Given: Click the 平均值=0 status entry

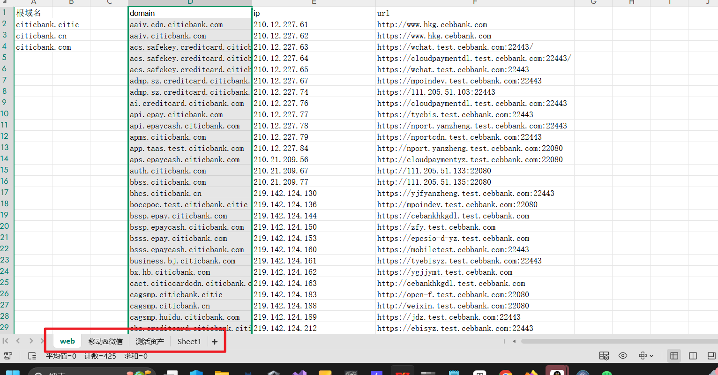Looking at the screenshot, I should [61, 356].
